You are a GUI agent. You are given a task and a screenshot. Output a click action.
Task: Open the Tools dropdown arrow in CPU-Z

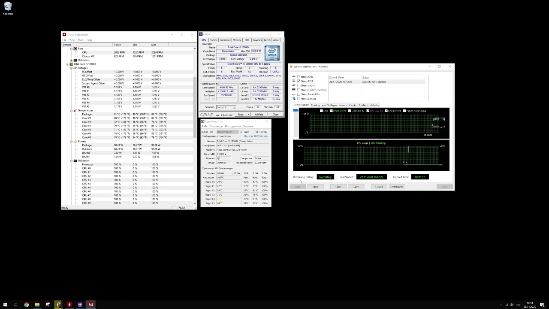pyautogui.click(x=248, y=115)
